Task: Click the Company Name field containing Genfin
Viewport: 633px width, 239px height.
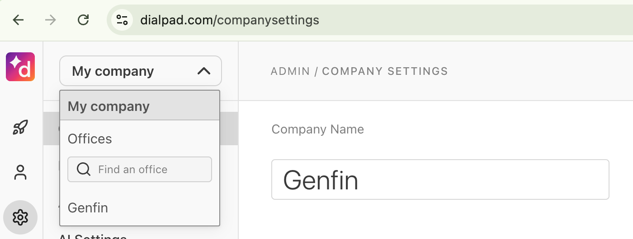Action: [x=439, y=179]
